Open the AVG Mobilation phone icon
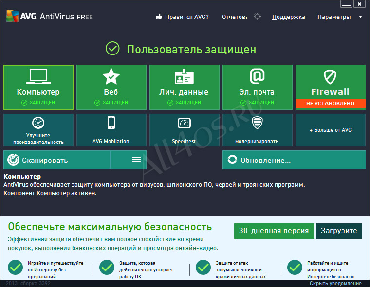This screenshot has height=287, width=370. [111, 123]
